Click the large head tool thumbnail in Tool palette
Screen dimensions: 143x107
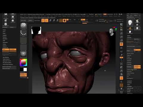[x=130, y=23]
